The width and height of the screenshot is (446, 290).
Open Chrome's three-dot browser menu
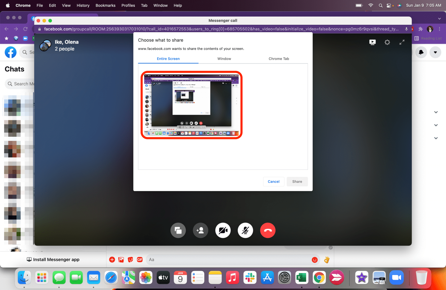click(440, 29)
